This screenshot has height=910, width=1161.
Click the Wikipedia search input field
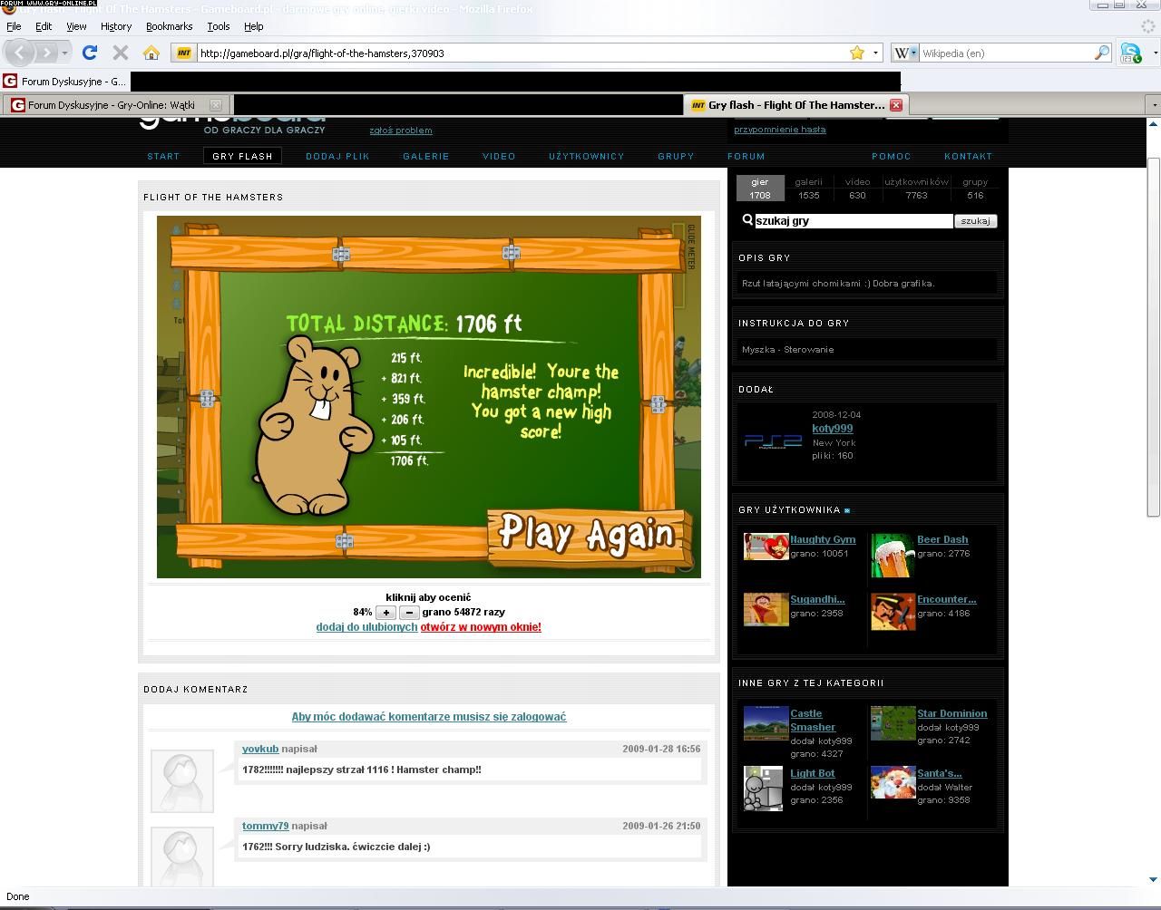[1006, 53]
